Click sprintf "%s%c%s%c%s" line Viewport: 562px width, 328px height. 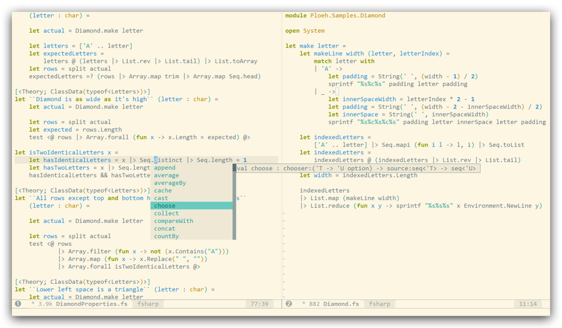(437, 122)
